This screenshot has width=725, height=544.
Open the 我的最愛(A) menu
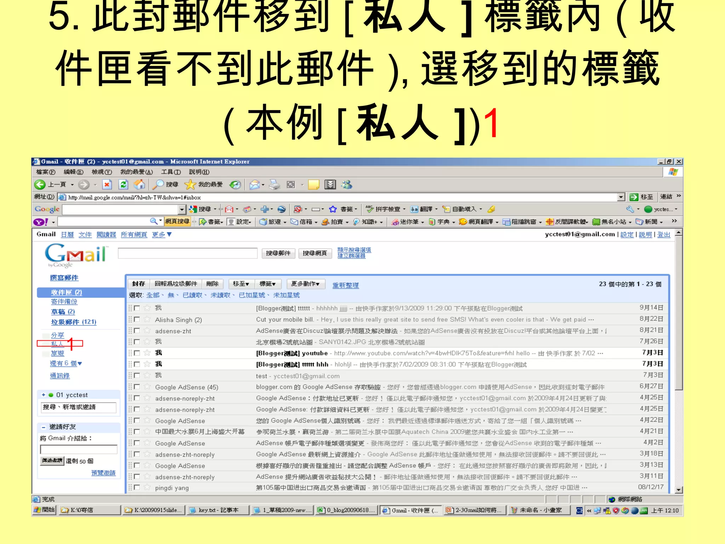(x=136, y=172)
